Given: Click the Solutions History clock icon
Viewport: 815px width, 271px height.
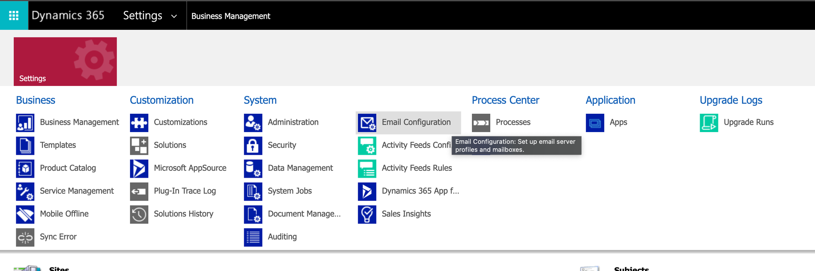Looking at the screenshot, I should [x=139, y=214].
